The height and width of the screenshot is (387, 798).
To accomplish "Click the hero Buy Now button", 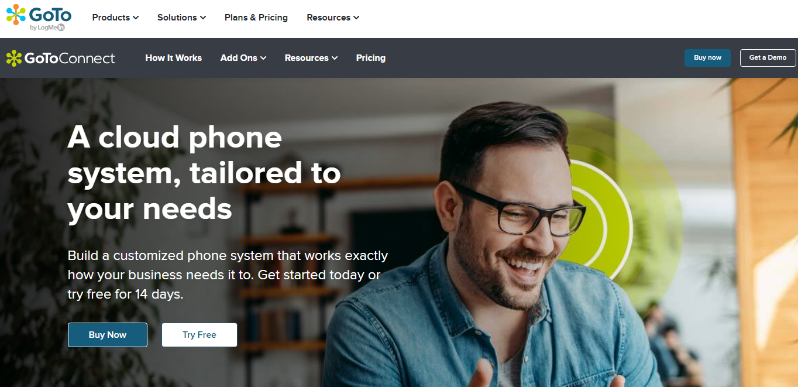I will tap(108, 335).
